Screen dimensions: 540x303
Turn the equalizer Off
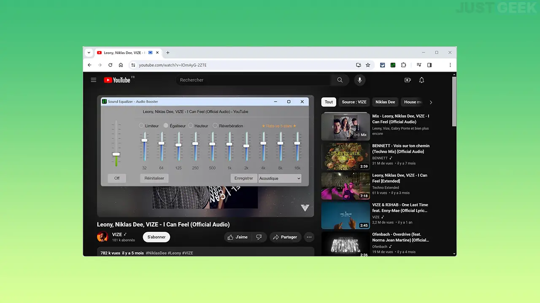coord(117,178)
